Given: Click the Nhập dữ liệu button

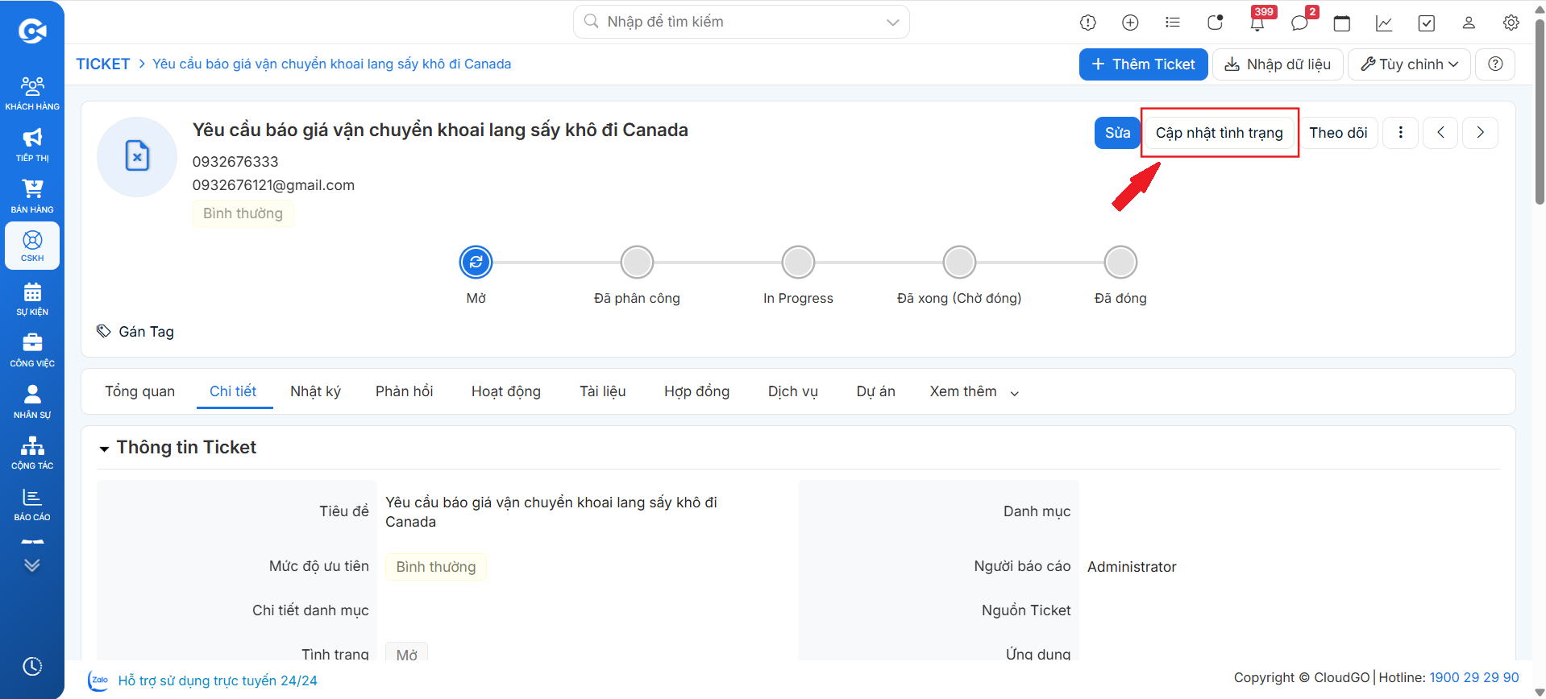Looking at the screenshot, I should 1278,64.
